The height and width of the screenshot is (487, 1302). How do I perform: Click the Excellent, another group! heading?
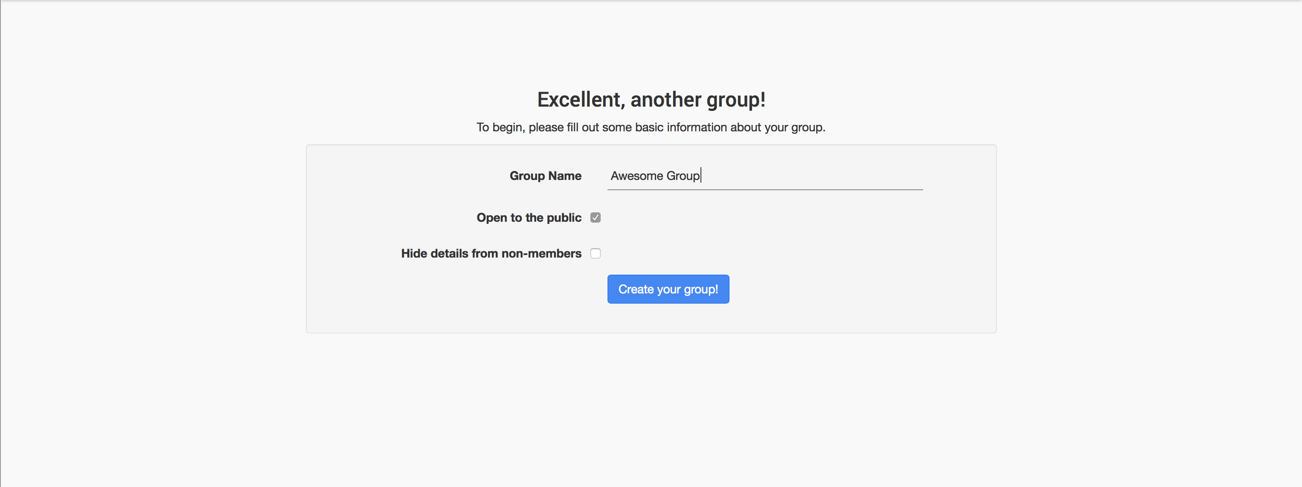click(651, 99)
